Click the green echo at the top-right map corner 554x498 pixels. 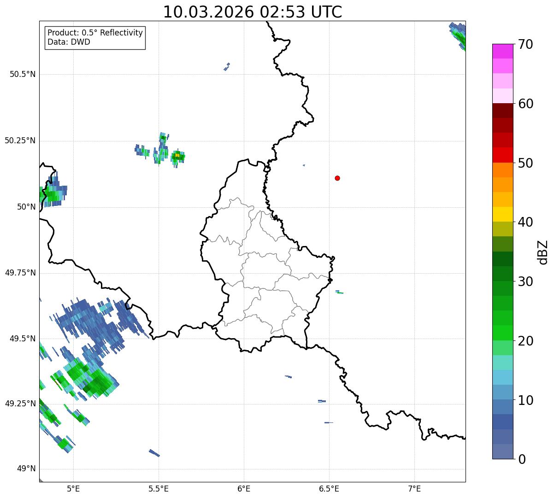point(458,35)
